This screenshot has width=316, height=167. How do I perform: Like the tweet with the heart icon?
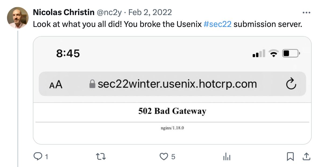point(164,156)
